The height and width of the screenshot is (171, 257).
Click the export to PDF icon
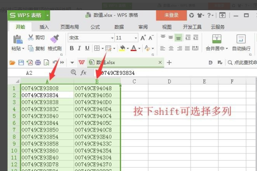click(30, 62)
